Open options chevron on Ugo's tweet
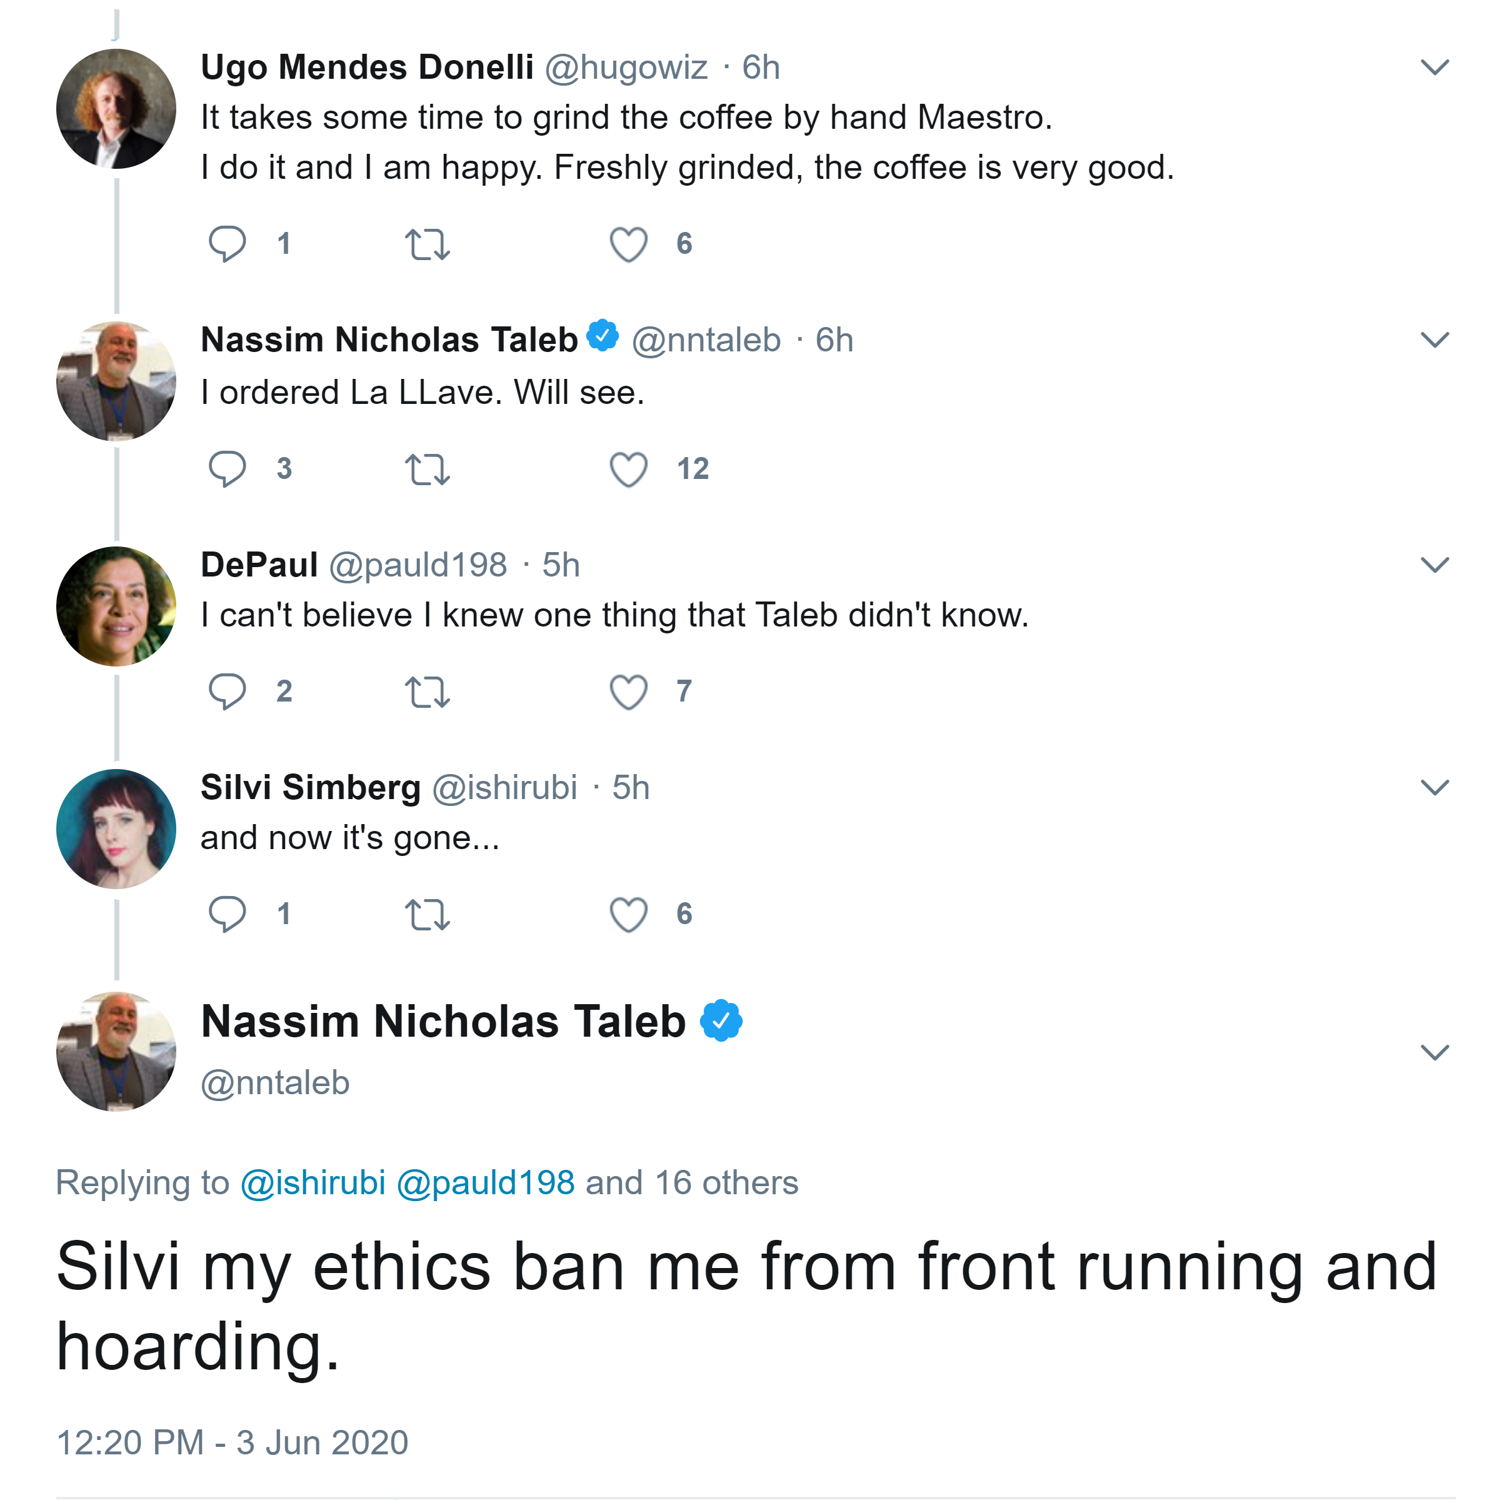 (1434, 68)
